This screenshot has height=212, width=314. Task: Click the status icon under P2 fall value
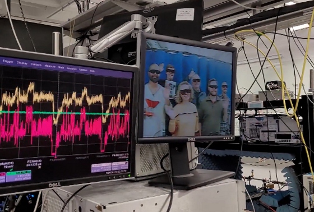[40, 167]
